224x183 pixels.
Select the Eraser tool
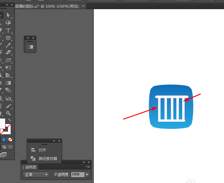pos(8,52)
